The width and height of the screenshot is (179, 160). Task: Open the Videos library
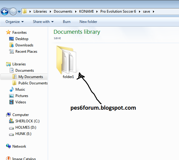(21, 102)
